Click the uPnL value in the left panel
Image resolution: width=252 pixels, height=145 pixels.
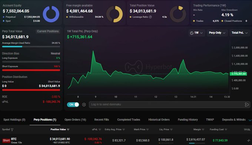tap(52, 102)
